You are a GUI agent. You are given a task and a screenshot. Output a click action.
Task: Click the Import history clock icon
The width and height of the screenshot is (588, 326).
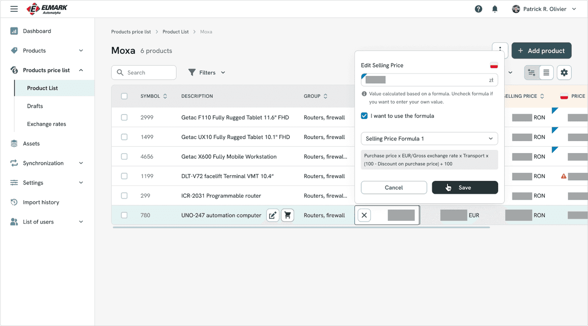click(14, 202)
